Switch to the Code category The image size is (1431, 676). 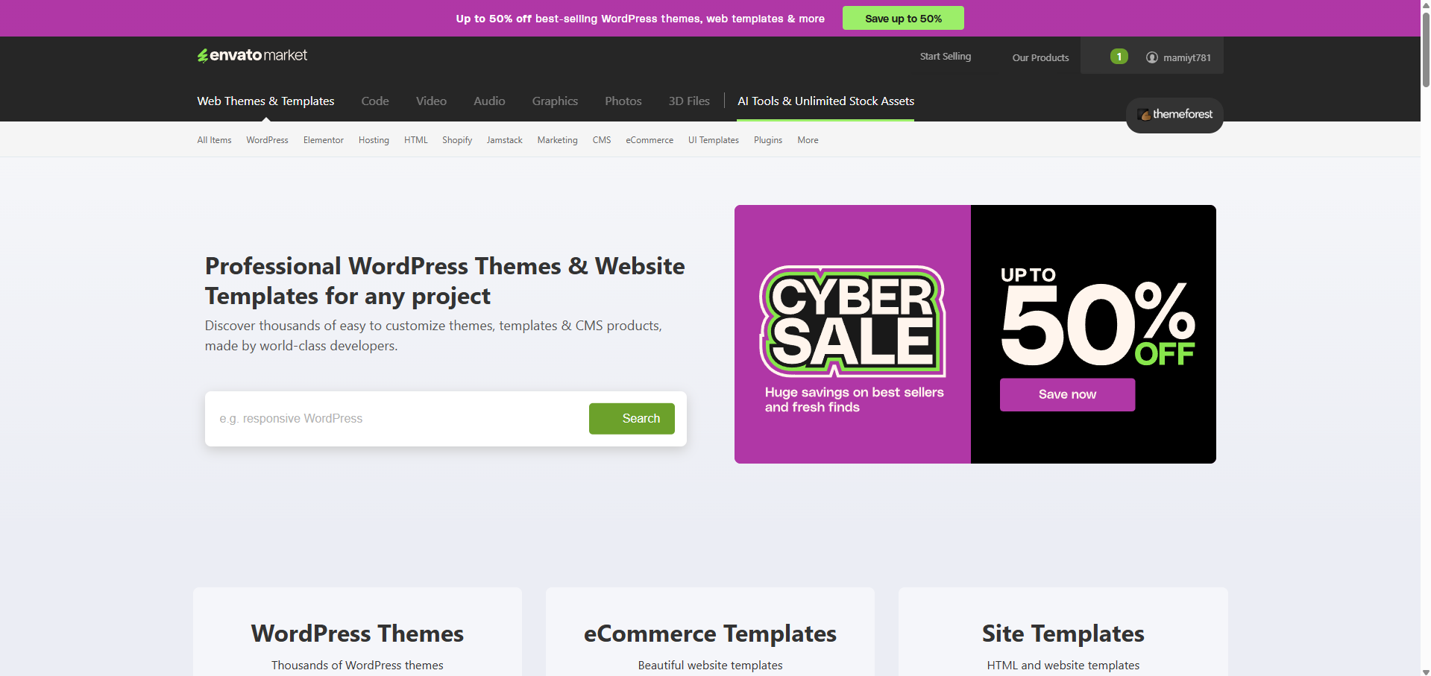(375, 101)
